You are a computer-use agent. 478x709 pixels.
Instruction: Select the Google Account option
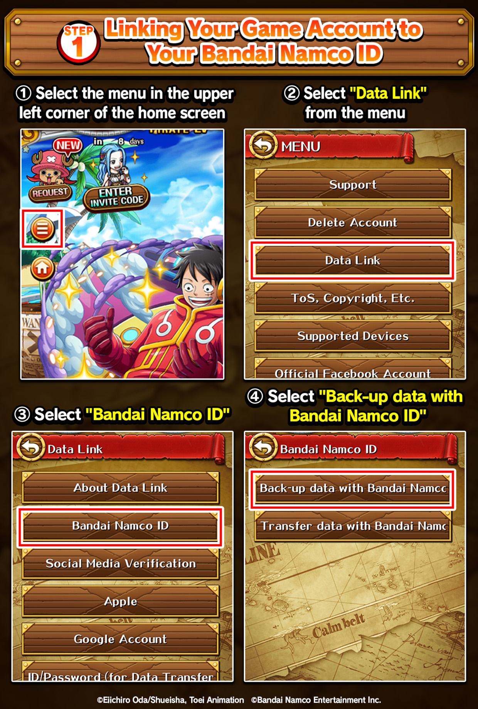pos(120,639)
